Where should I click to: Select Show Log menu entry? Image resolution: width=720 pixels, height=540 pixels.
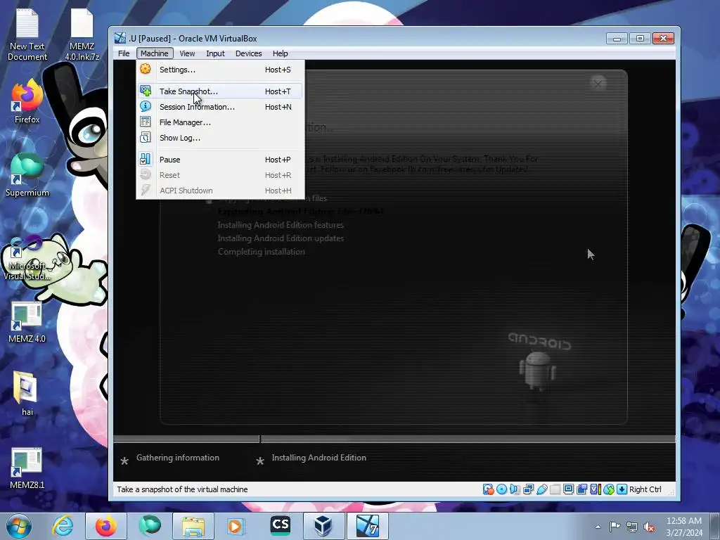220,138
